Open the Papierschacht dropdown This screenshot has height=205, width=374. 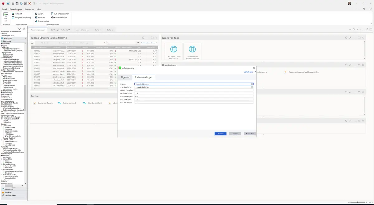pos(252,87)
